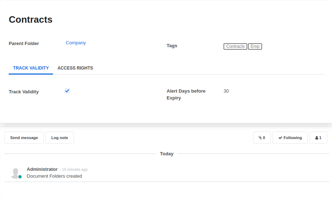Image resolution: width=332 pixels, height=200 pixels.
Task: Click the Alert Days value 30
Action: pos(226,91)
